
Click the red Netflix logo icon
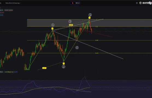[73, 3]
